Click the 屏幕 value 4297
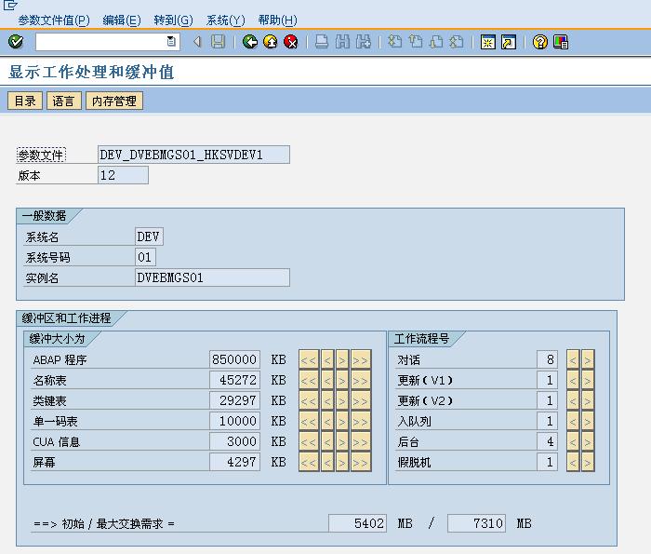Image resolution: width=651 pixels, height=554 pixels. click(x=234, y=462)
